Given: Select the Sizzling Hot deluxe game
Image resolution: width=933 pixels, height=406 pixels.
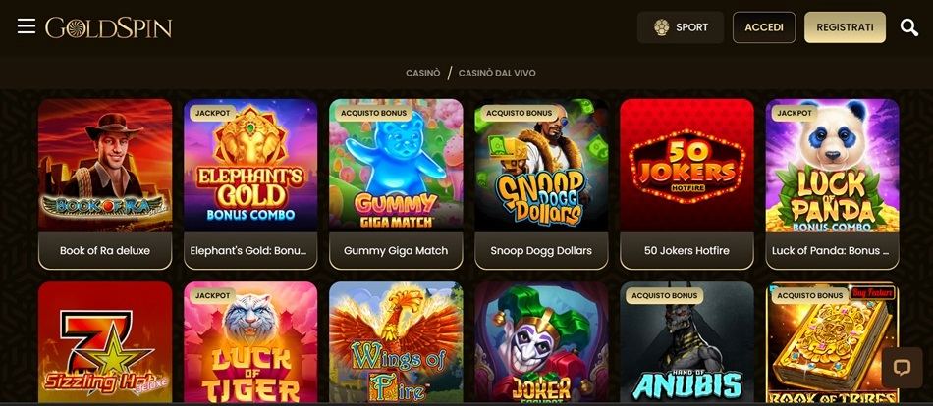Looking at the screenshot, I should click(x=105, y=342).
